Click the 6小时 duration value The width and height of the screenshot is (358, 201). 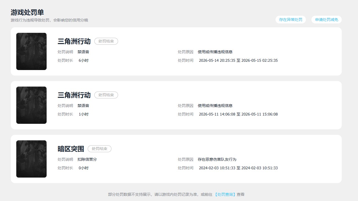point(84,60)
